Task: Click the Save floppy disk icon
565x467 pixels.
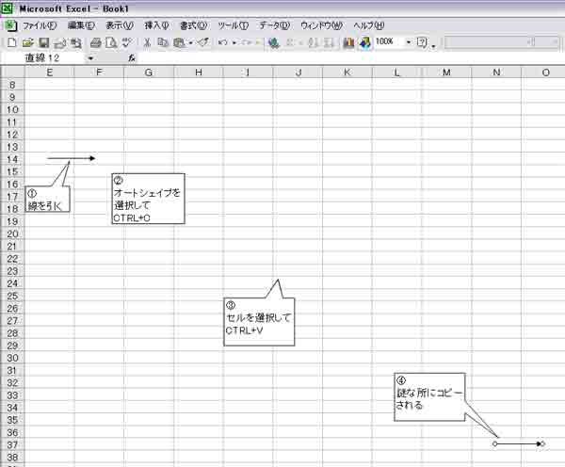Action: (x=43, y=42)
